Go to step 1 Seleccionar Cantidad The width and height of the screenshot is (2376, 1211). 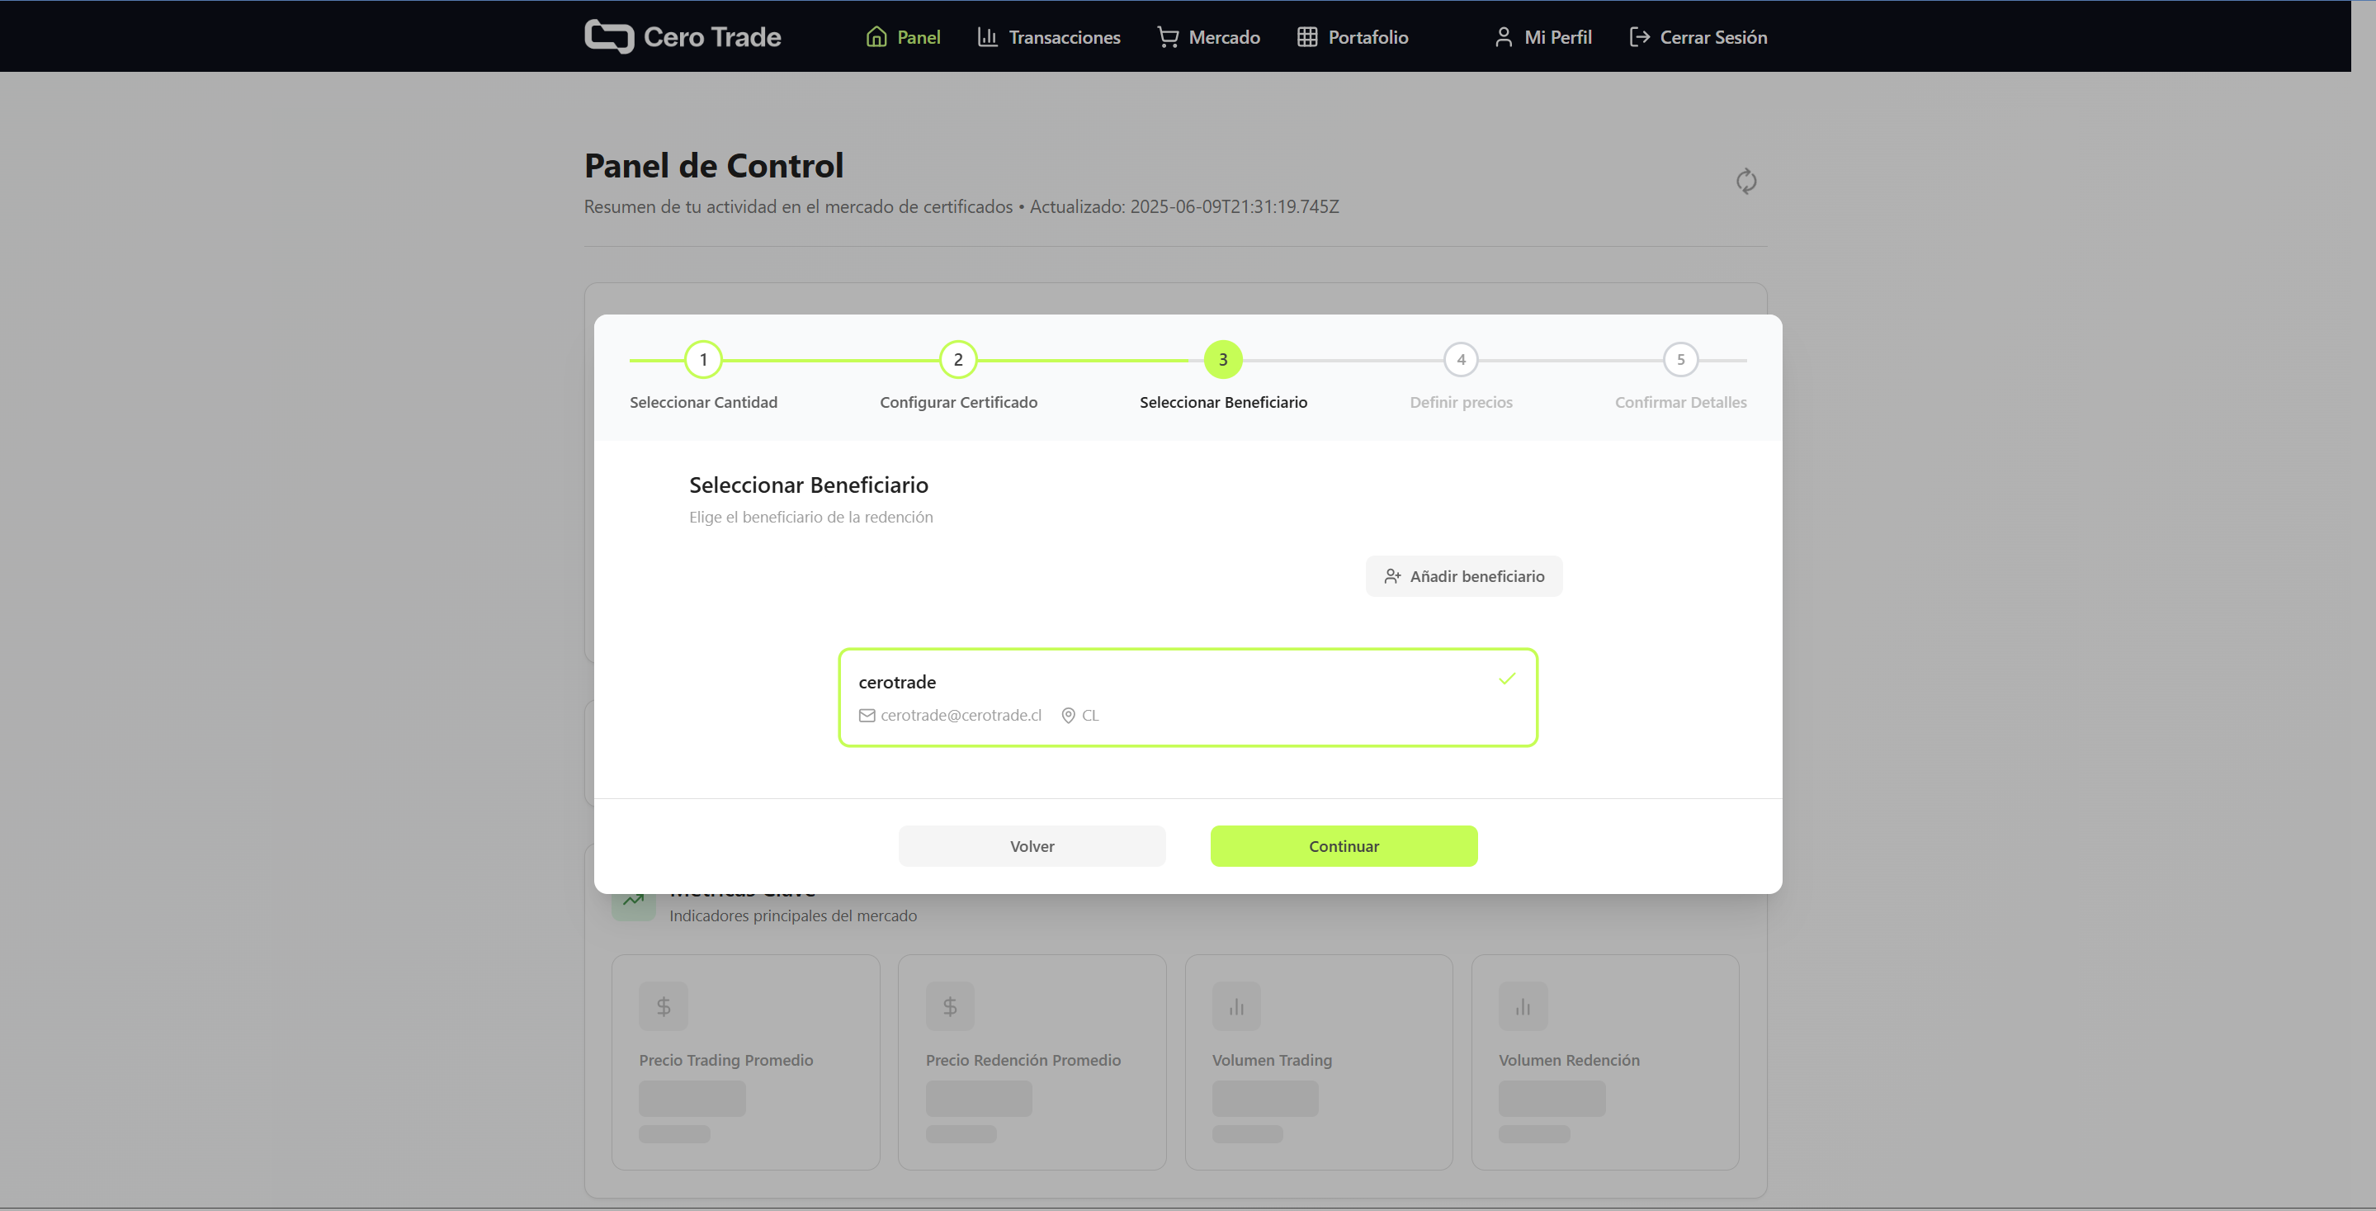(x=703, y=360)
